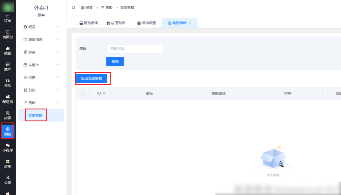
Task: Select the 设置 icon at the sidebar bottom
Action: (7, 180)
